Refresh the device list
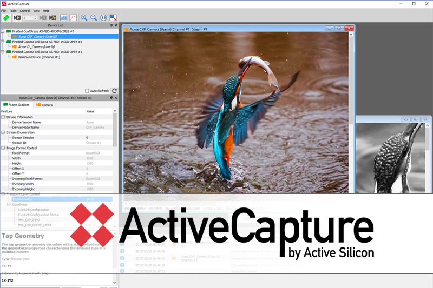Image resolution: width=433 pixels, height=288 pixels. tap(114, 91)
